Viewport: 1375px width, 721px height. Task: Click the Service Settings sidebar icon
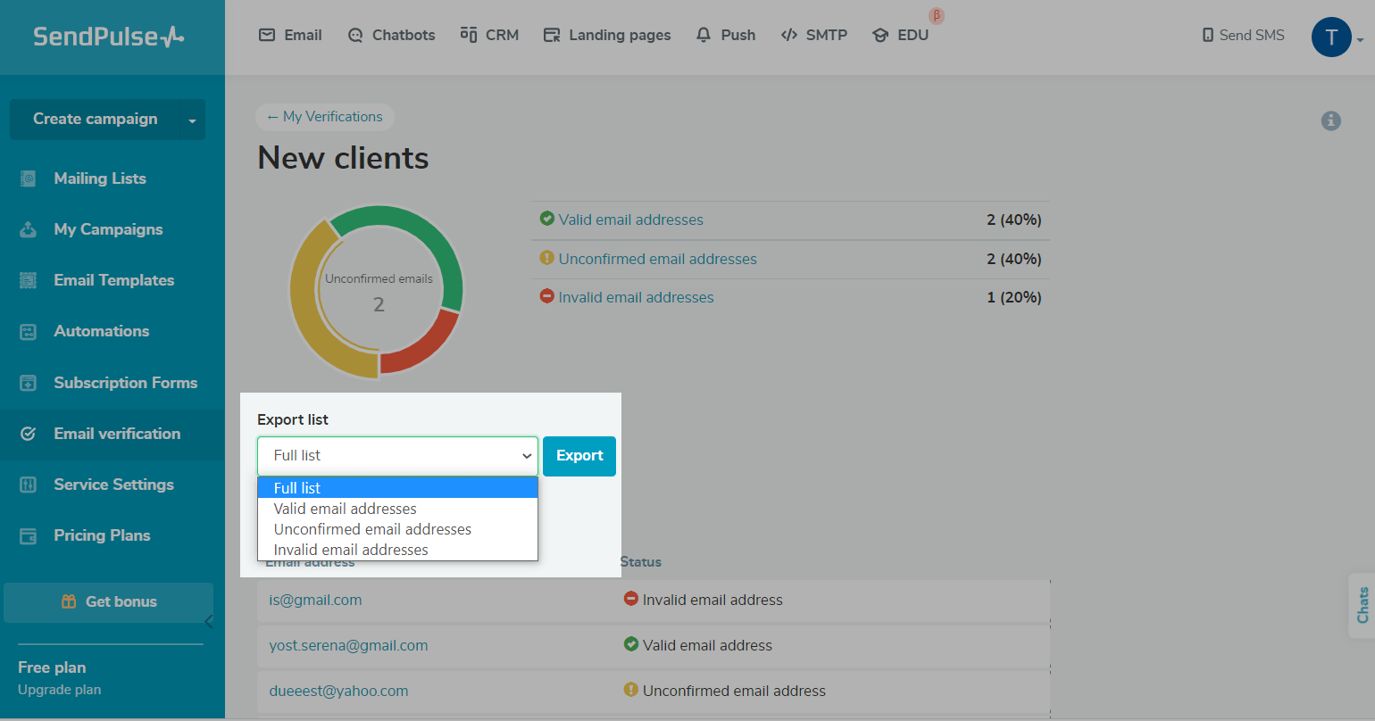coord(29,485)
